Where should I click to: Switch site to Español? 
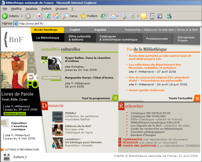click(x=100, y=30)
